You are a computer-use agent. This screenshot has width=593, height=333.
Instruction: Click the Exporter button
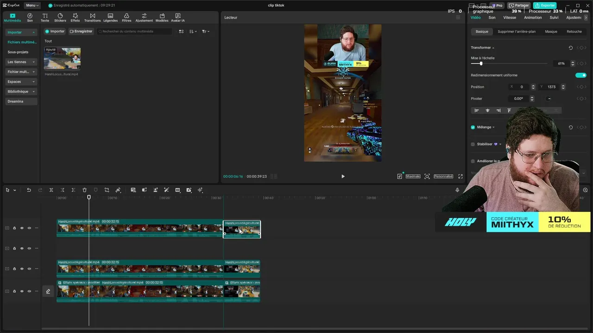pos(545,5)
